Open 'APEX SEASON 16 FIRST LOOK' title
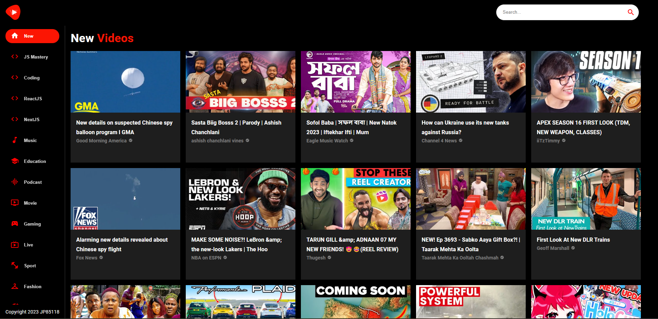 pos(583,127)
